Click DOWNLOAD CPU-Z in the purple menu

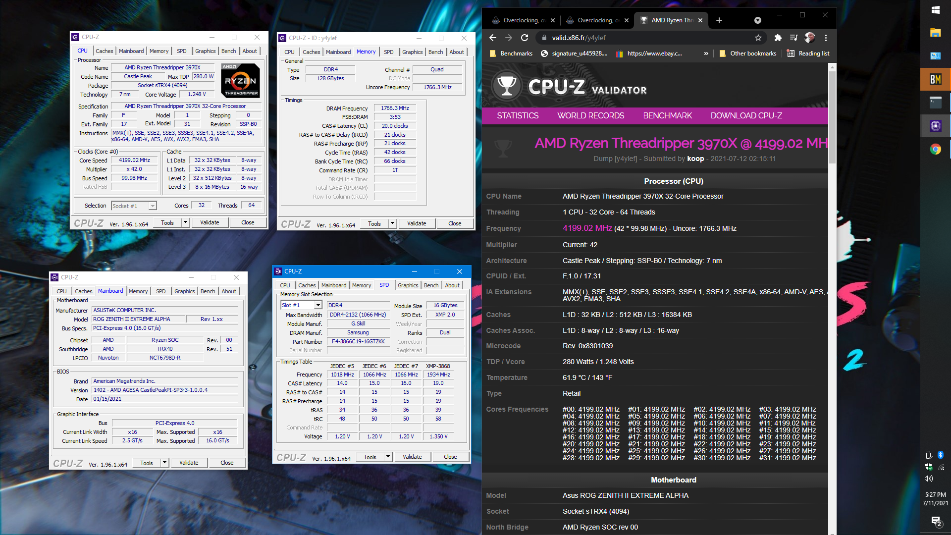click(746, 115)
